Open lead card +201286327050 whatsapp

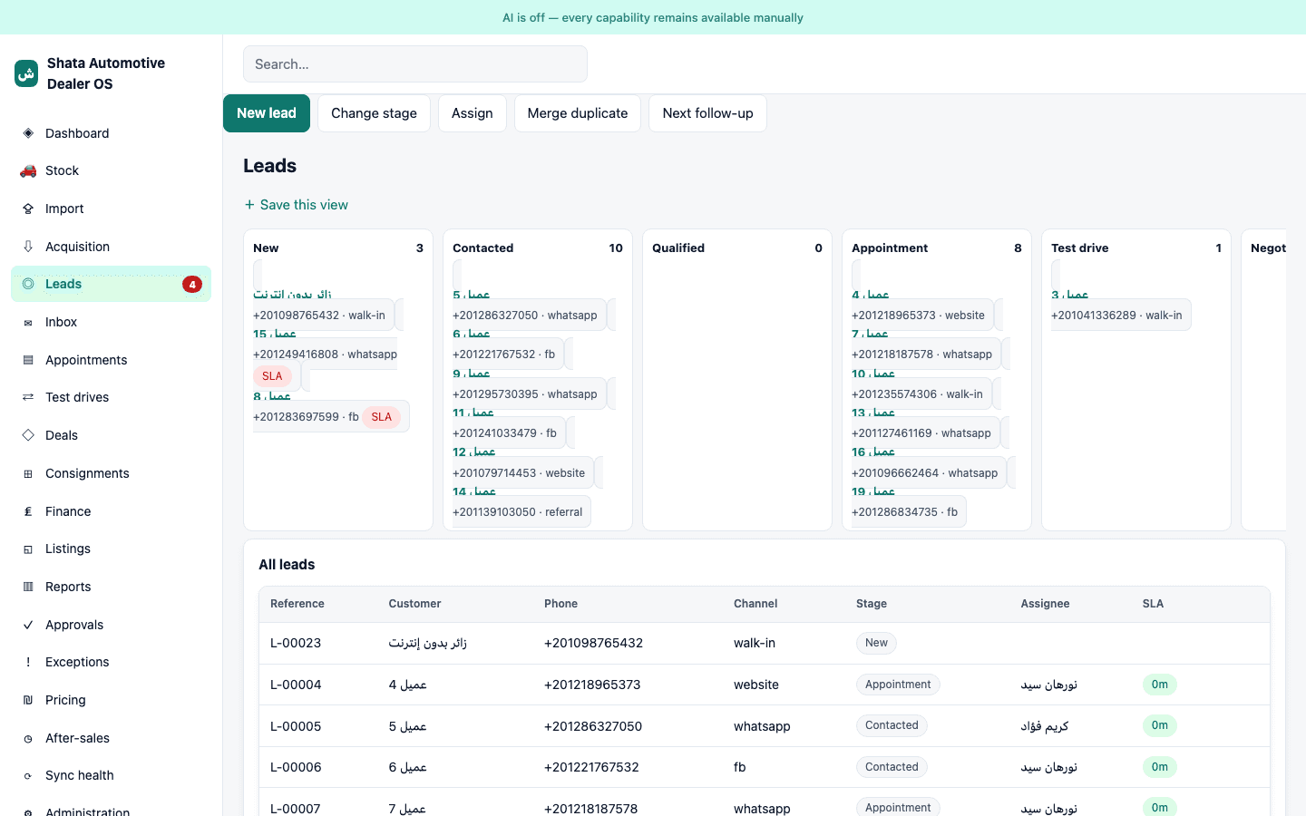pos(530,316)
